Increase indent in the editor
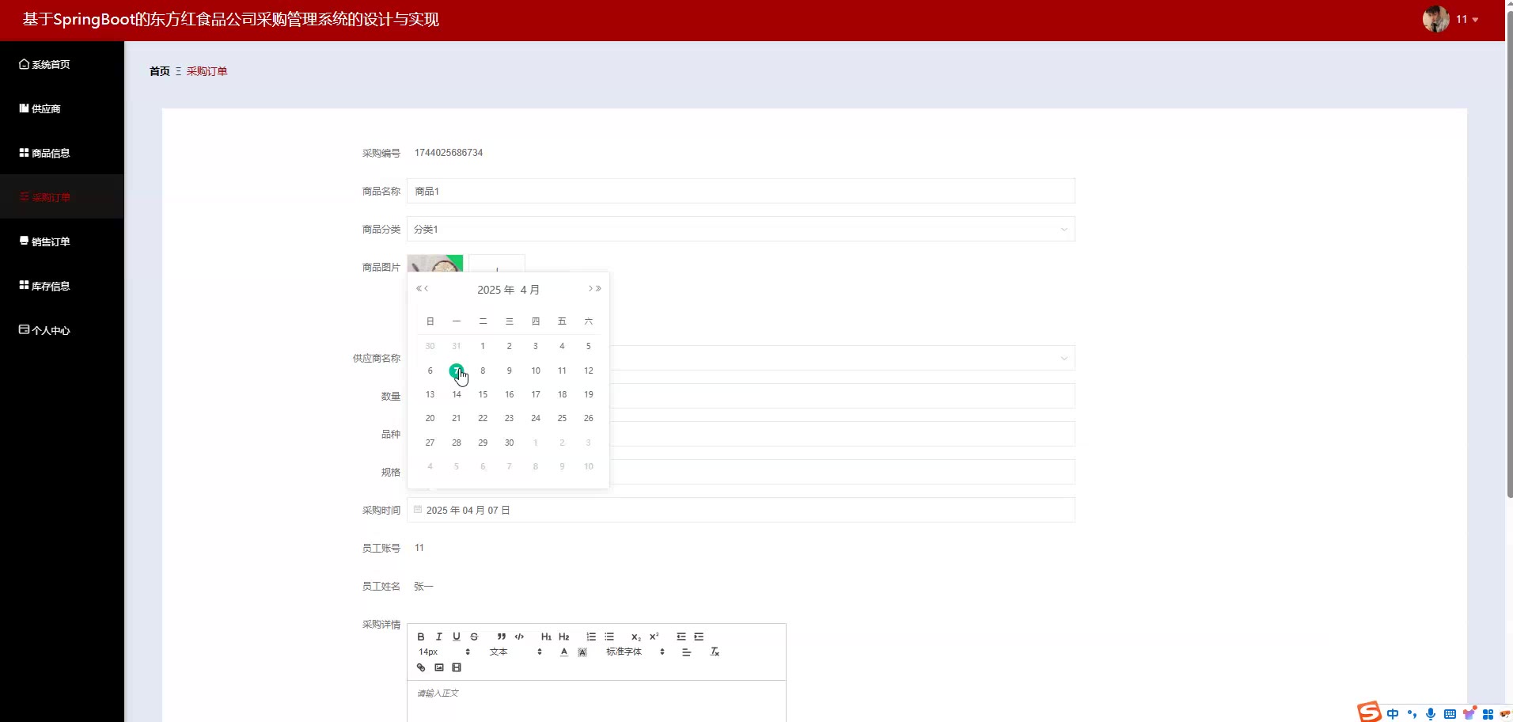1513x722 pixels. pos(699,636)
